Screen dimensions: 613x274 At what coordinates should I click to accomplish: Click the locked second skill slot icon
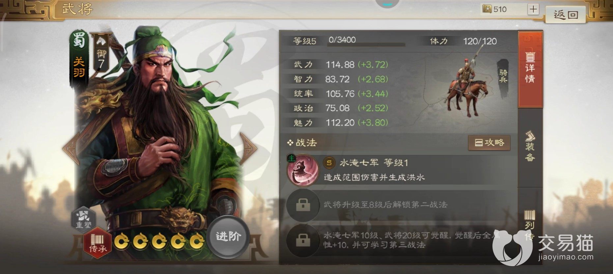click(x=303, y=205)
